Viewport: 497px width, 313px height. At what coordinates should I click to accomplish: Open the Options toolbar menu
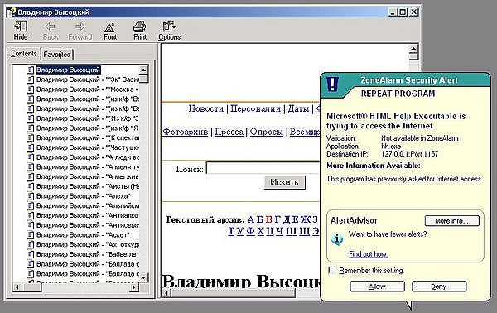[x=169, y=31]
